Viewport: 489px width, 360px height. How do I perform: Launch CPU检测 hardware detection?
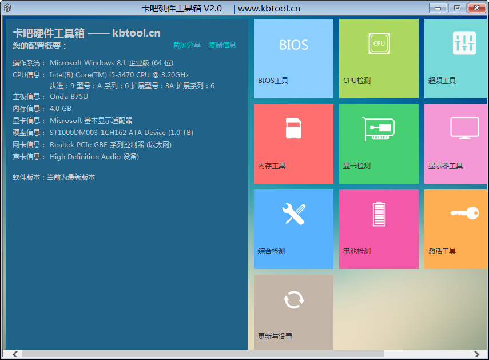point(379,58)
